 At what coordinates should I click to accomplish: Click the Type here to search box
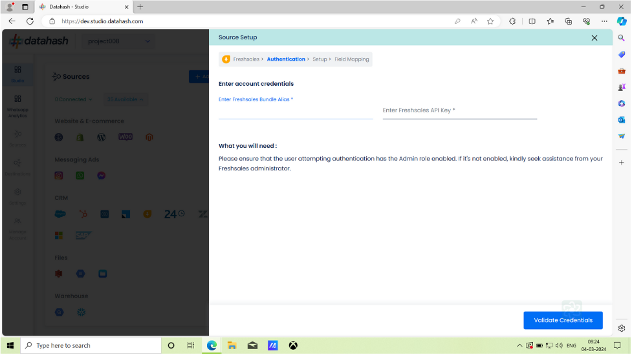(x=91, y=346)
